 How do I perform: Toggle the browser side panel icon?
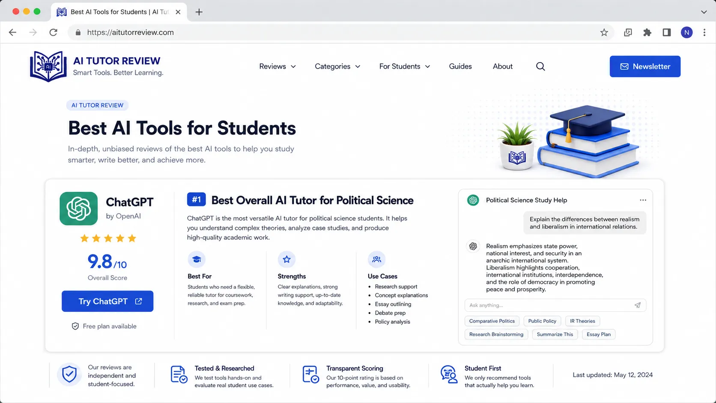[x=667, y=33]
